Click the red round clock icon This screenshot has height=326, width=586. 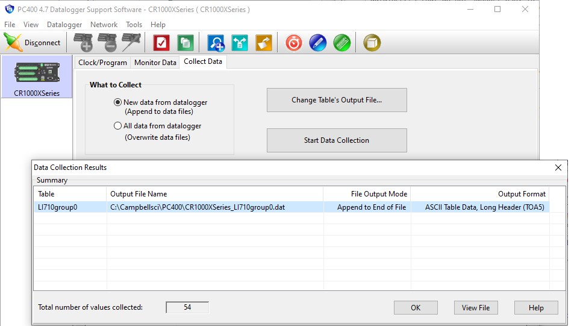[x=294, y=43]
